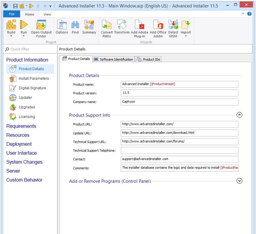The height and width of the screenshot is (234, 256).
Task: Click the Update URL field
Action: click(x=179, y=133)
